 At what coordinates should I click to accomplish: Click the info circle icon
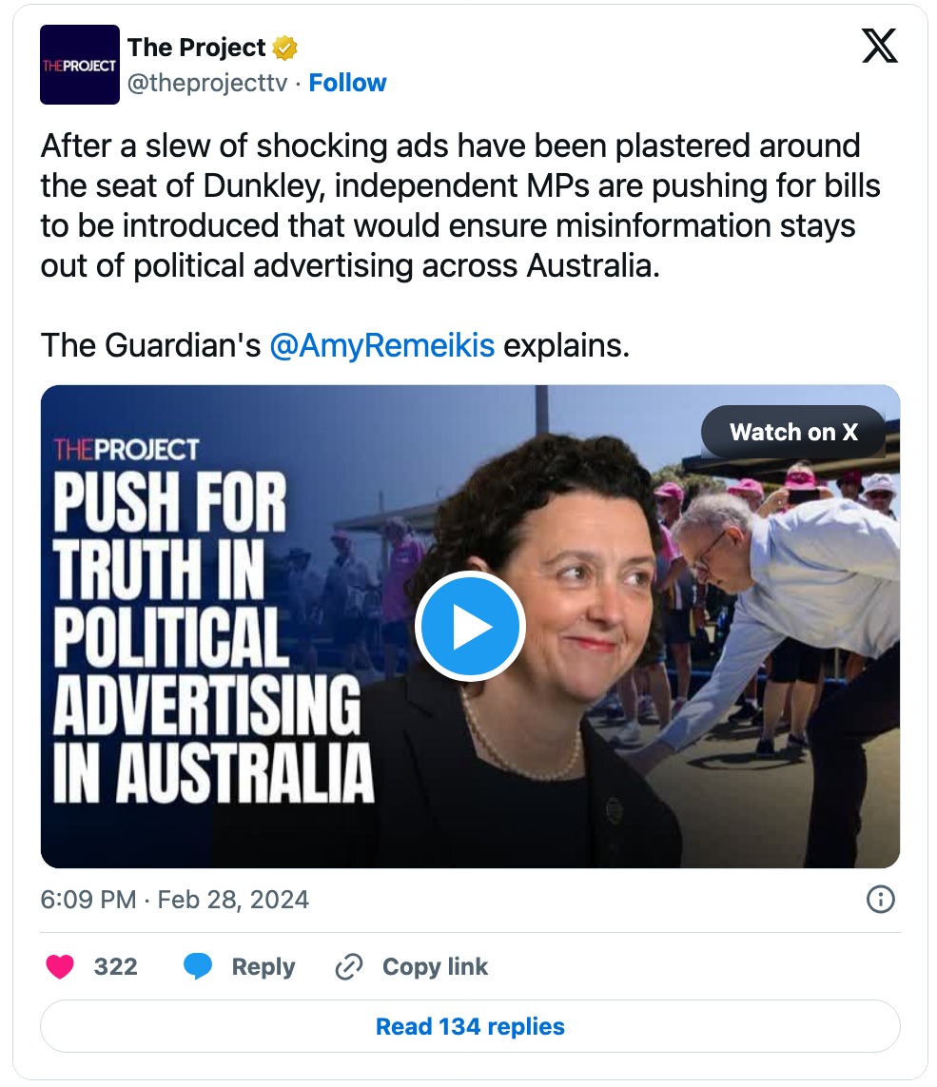[x=881, y=900]
